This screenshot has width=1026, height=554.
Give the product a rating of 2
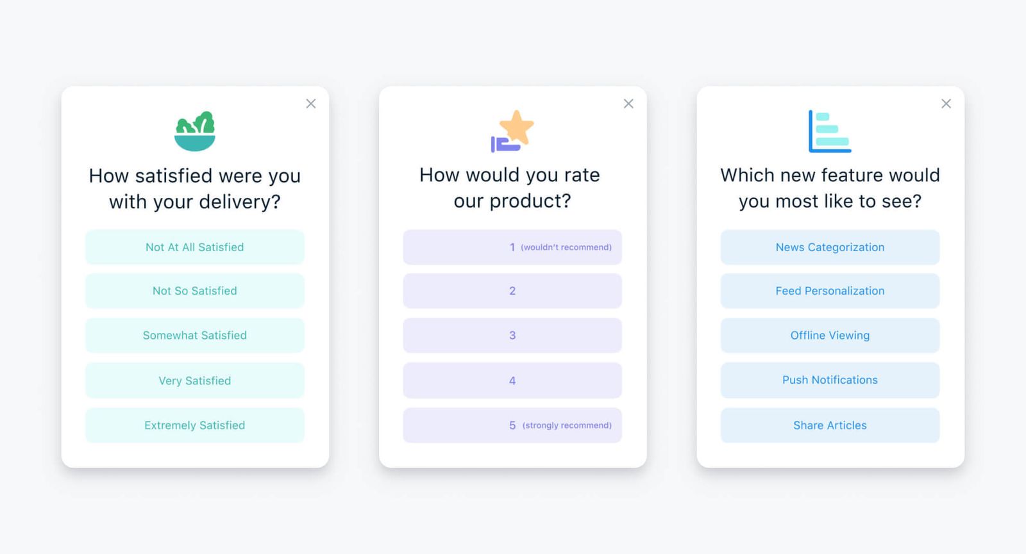point(512,291)
